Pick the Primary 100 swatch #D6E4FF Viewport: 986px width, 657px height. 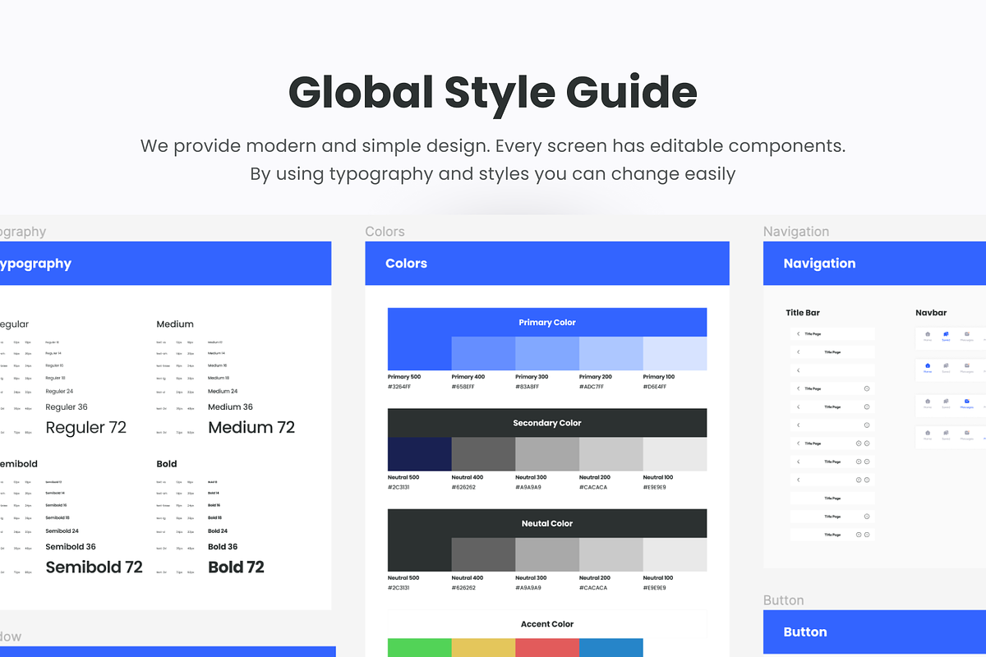pyautogui.click(x=675, y=353)
